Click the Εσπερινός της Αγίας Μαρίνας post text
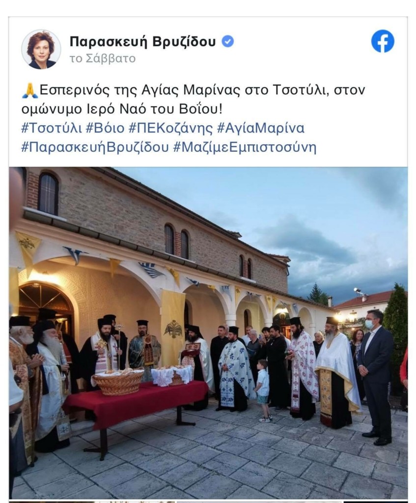Viewport: 416px width, 503px height. coord(193,100)
